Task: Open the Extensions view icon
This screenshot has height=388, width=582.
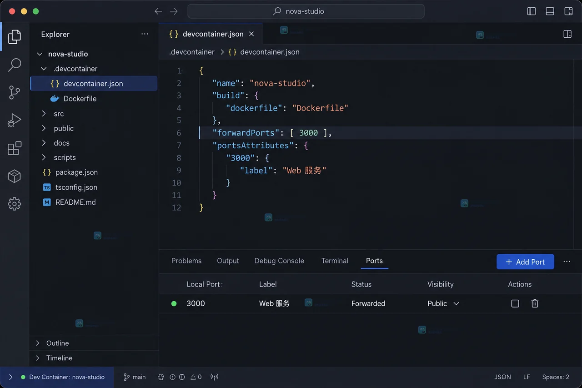Action: pyautogui.click(x=15, y=148)
